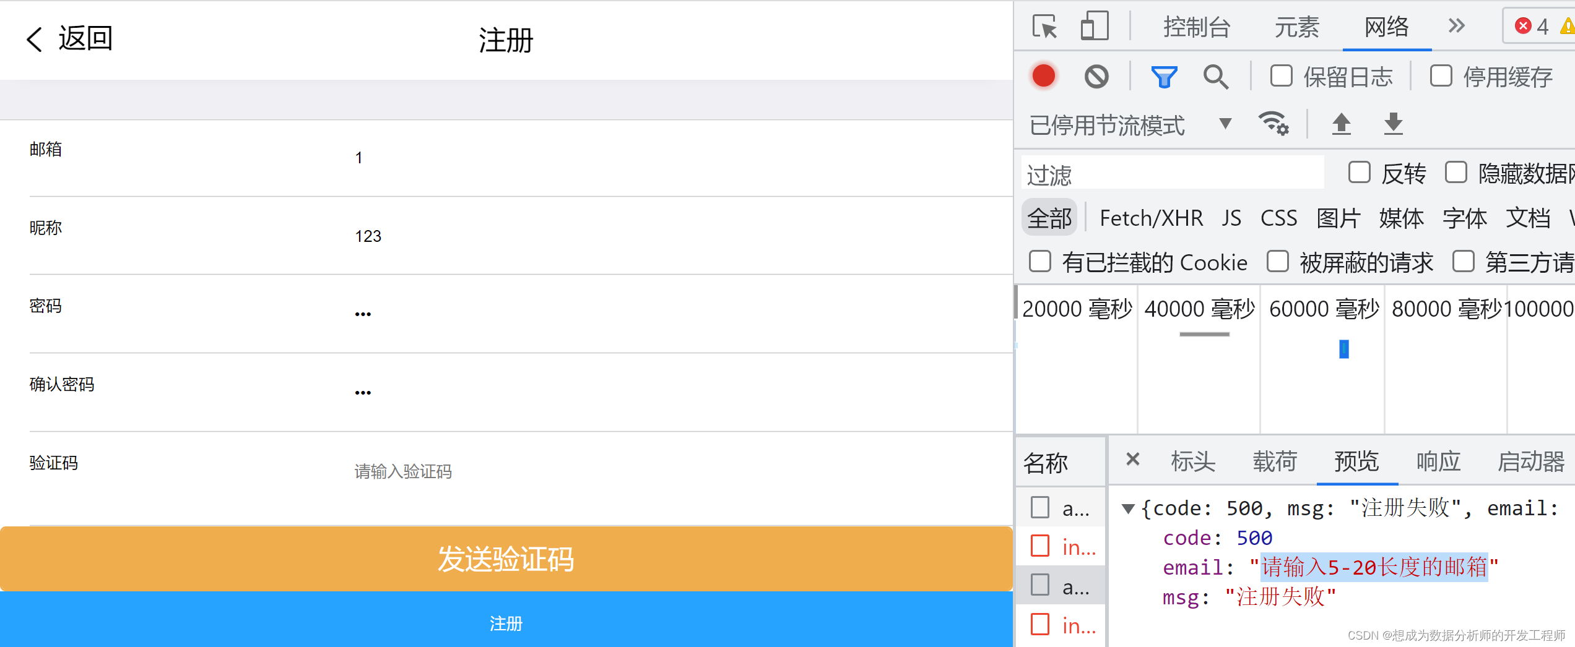This screenshot has height=647, width=1575.
Task: Click the blue request bar on timeline
Action: [x=1344, y=349]
